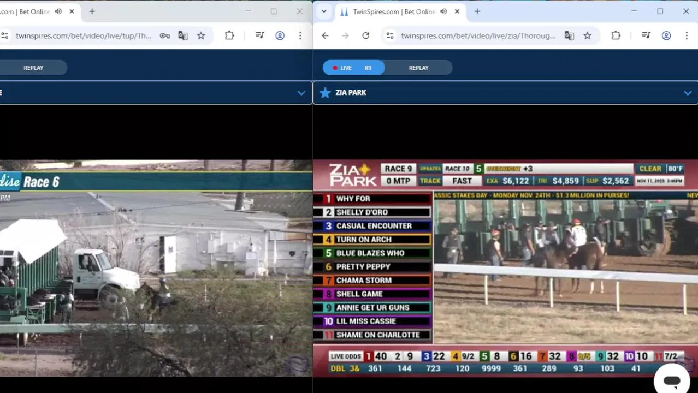This screenshot has height=393, width=698.
Task: Expand ZIA PARK track dropdown chevron
Action: (x=688, y=93)
